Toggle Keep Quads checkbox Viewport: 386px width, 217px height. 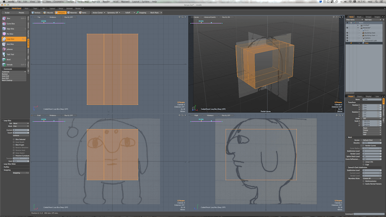tap(14, 142)
